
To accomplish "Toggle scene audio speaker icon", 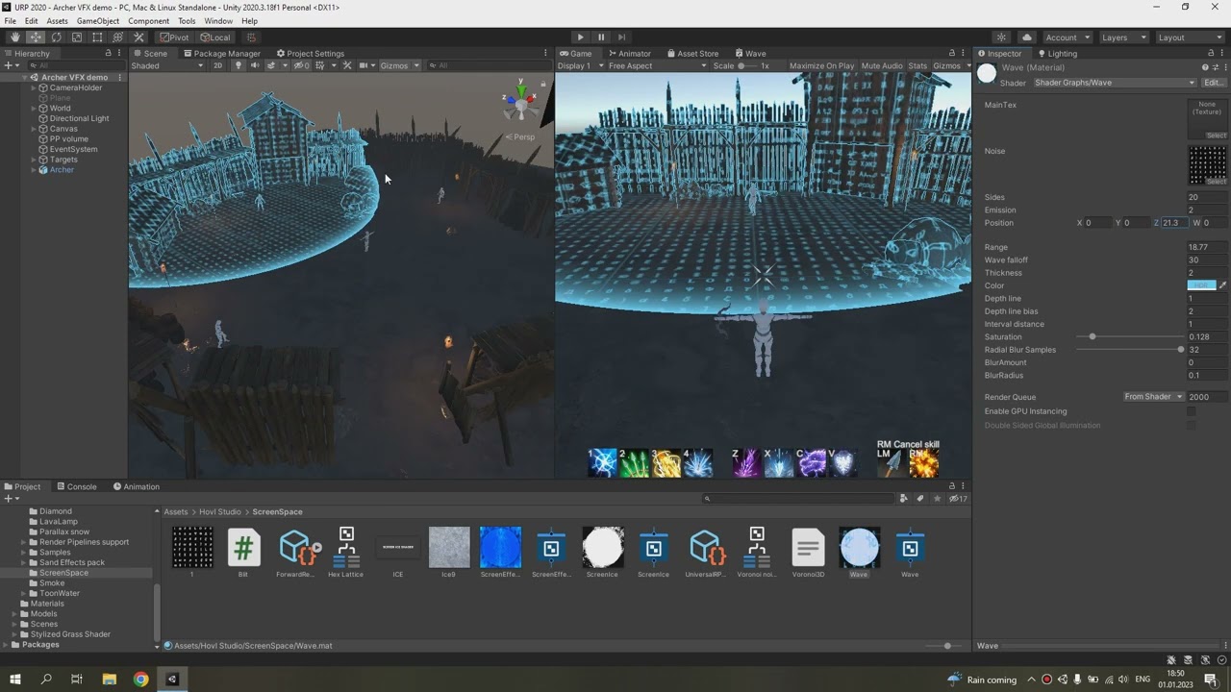I will tap(255, 65).
